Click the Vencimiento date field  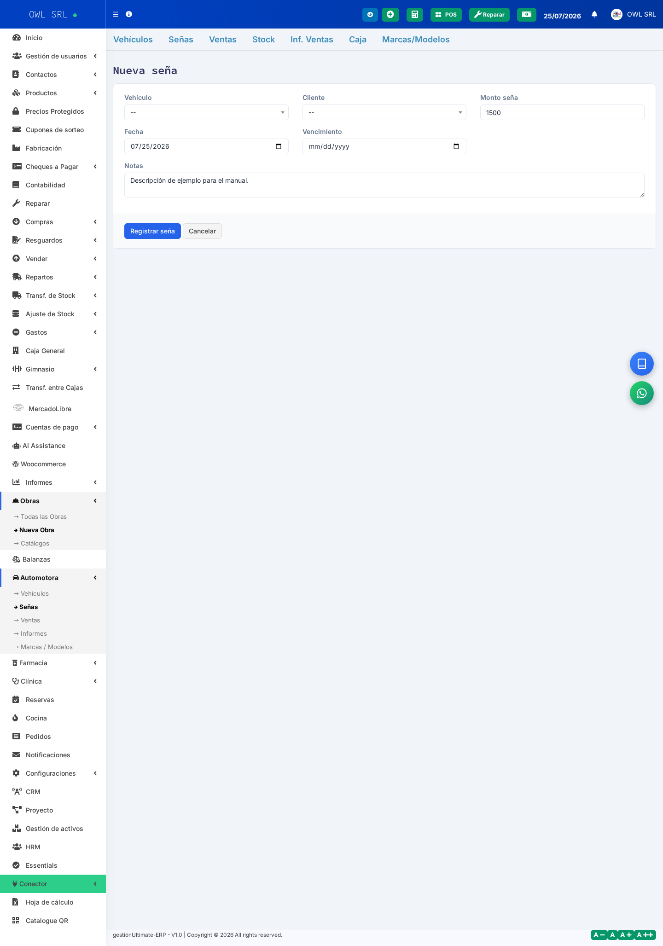point(384,146)
